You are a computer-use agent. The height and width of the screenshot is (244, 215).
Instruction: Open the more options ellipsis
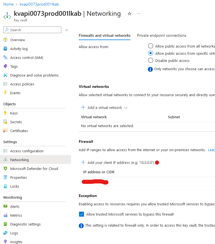point(138,14)
